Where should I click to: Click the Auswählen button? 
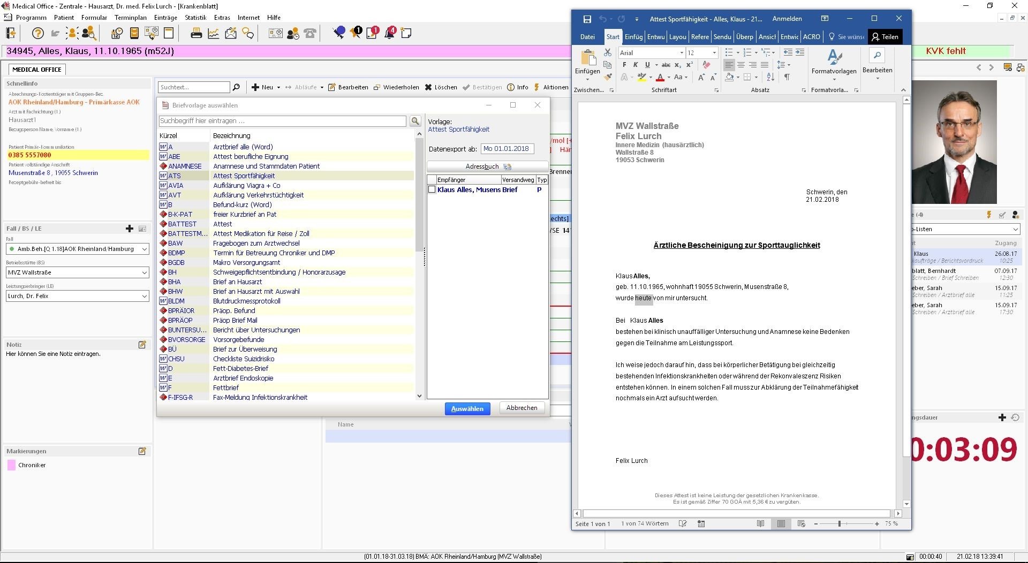(467, 409)
